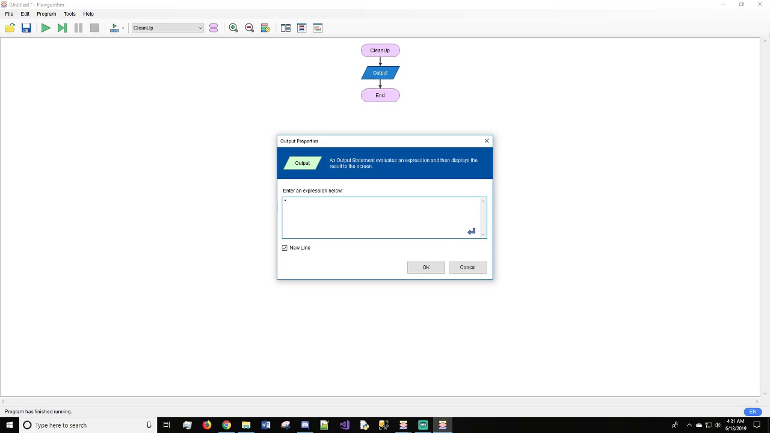Viewport: 770px width, 433px height.
Task: Open Chrome from the taskbar
Action: (x=226, y=425)
